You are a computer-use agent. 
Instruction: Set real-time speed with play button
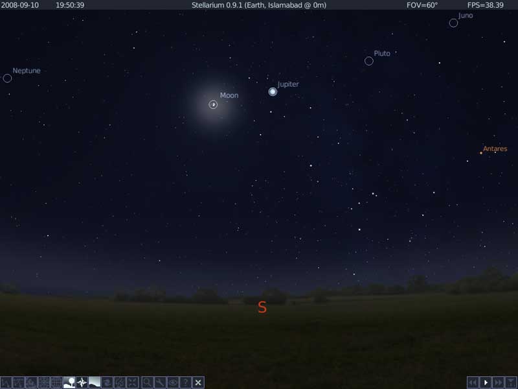click(x=486, y=383)
